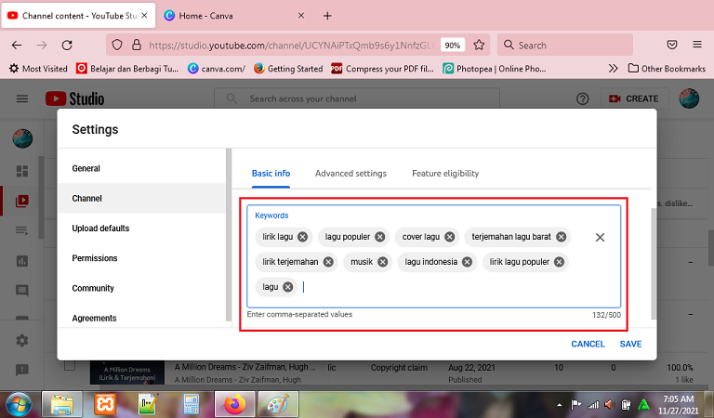This screenshot has height=418, width=714.
Task: Open XAMPP from the taskbar
Action: coord(105,404)
